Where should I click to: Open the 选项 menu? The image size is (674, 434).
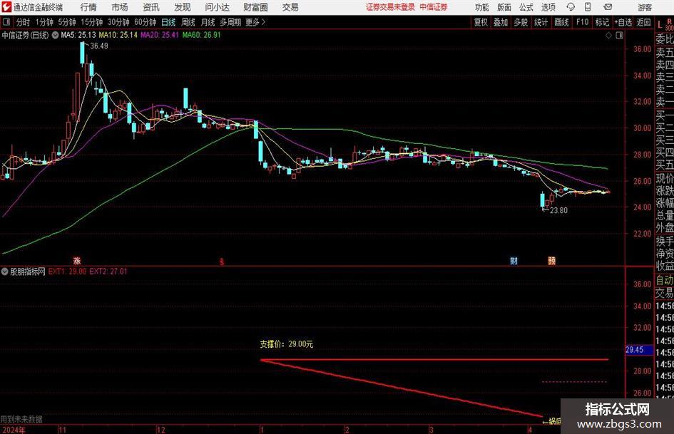[548, 7]
